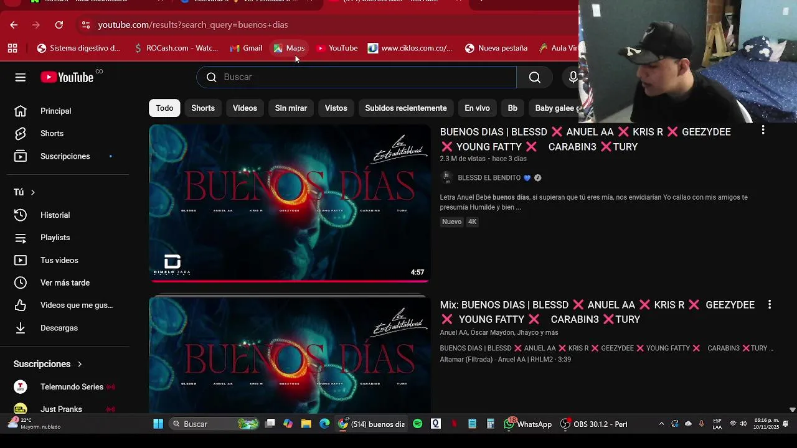Click the Windows Start button
The height and width of the screenshot is (448, 797).
(158, 424)
